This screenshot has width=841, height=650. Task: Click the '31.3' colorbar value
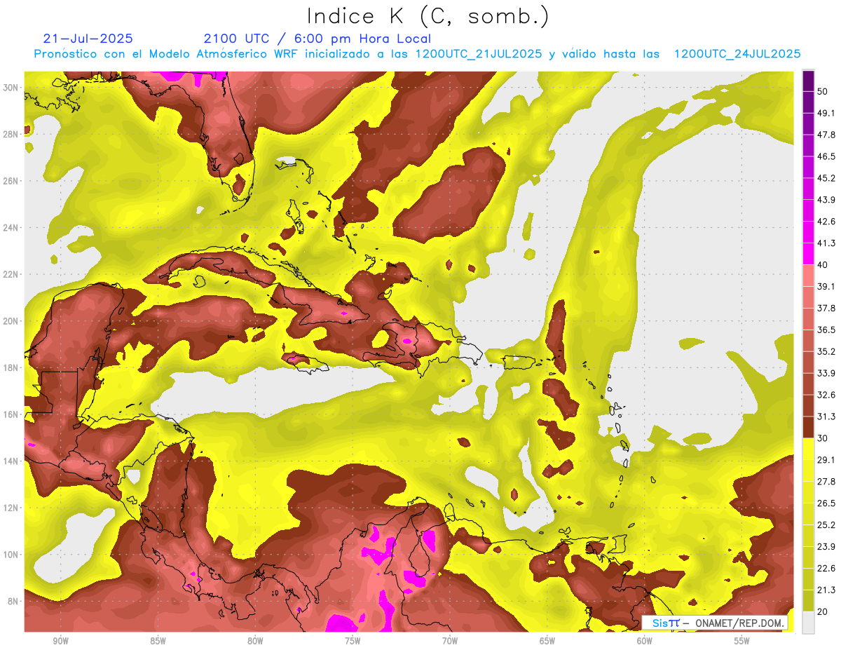coord(826,417)
